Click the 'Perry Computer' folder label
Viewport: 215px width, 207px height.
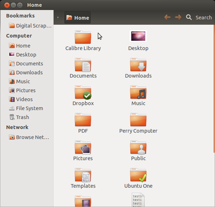pyautogui.click(x=138, y=131)
